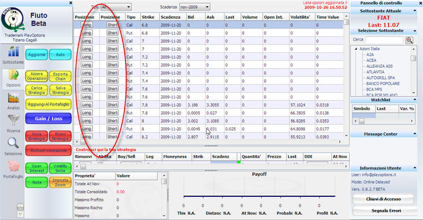Click Short for Call 7.2 row
Image resolution: width=423 pixels, height=220 pixels.
113,57
